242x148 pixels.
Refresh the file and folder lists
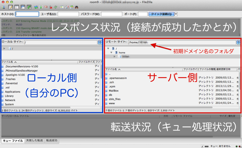point(36,7)
